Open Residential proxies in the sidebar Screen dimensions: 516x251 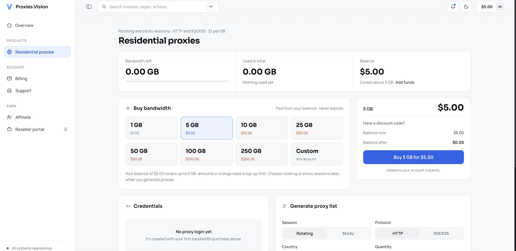click(37, 52)
